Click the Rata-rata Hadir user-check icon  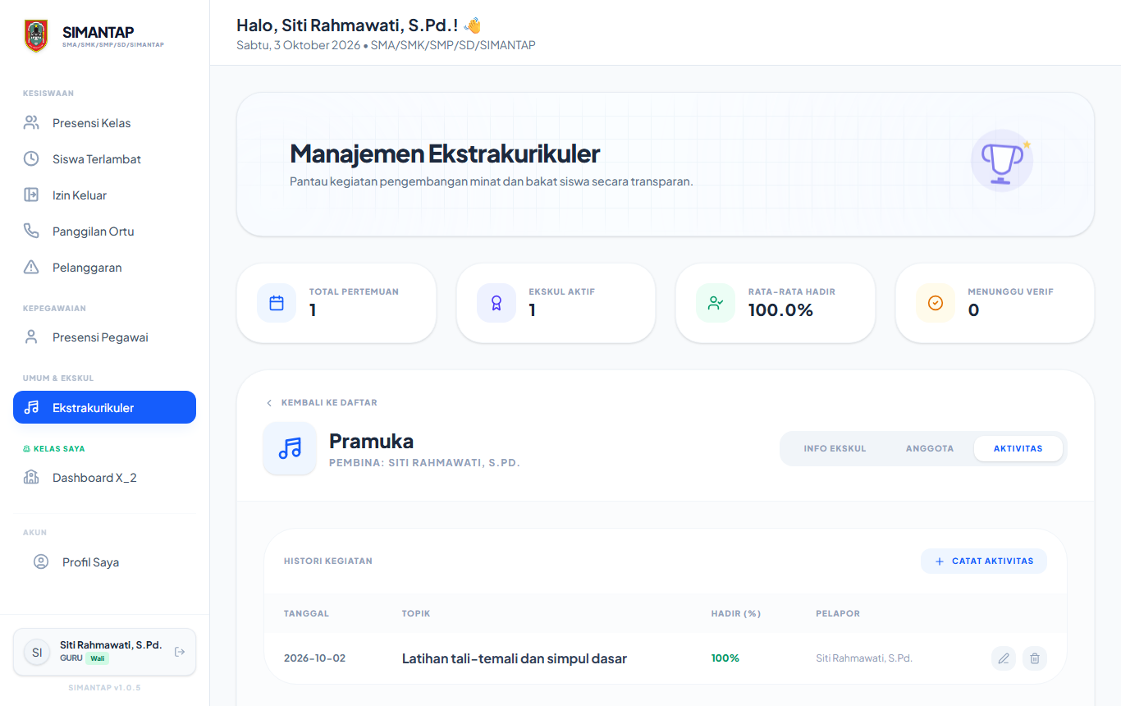pos(716,303)
